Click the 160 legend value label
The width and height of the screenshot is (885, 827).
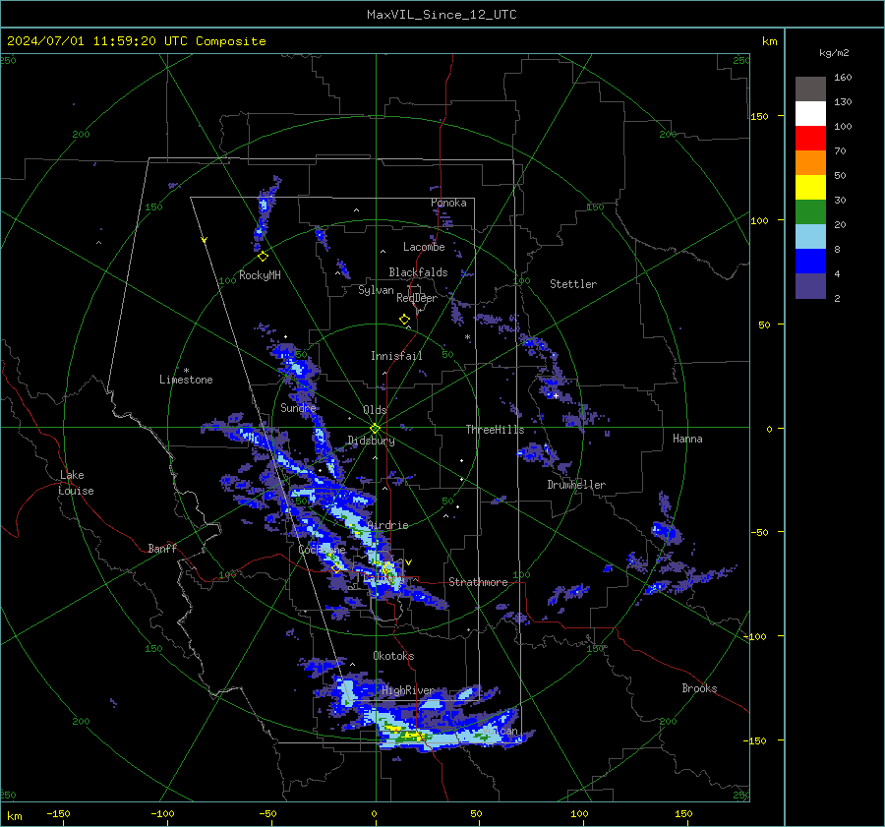(843, 78)
